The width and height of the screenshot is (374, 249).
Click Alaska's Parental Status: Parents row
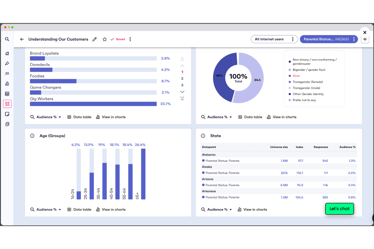pyautogui.click(x=279, y=173)
